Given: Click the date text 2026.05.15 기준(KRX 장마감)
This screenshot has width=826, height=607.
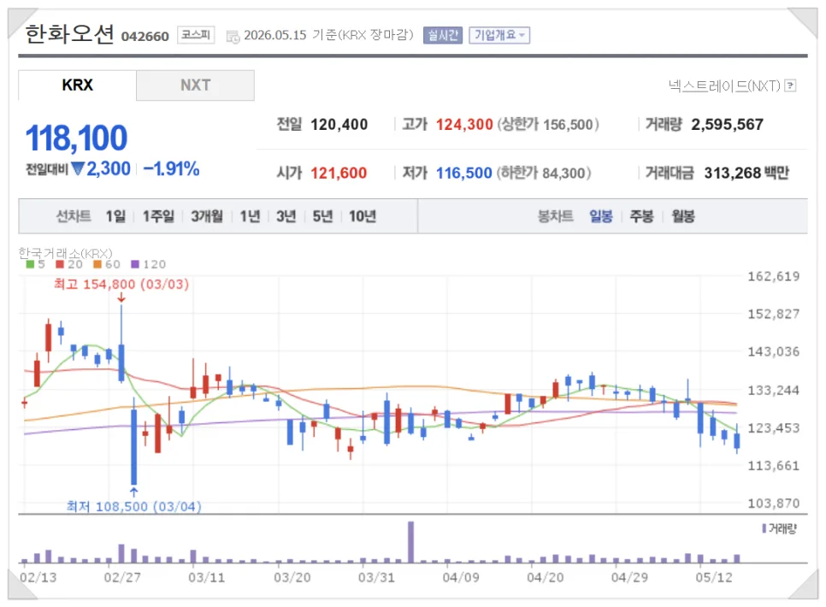Looking at the screenshot, I should [328, 35].
